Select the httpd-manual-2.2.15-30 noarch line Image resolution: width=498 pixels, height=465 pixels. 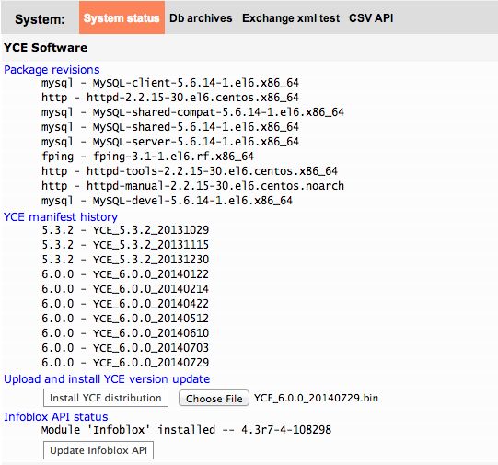192,186
